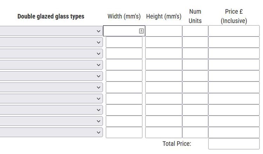Click the fourth row Num Units input

tap(195, 65)
